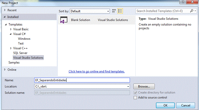Viewport: 199px width, 110px height.
Task: Click the Visual C++ category label
Action: point(20,48)
